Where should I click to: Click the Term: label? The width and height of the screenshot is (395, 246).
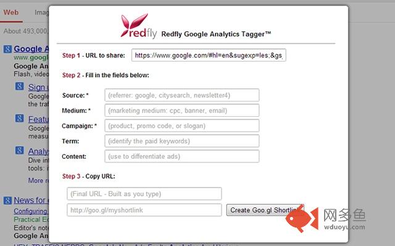[70, 141]
